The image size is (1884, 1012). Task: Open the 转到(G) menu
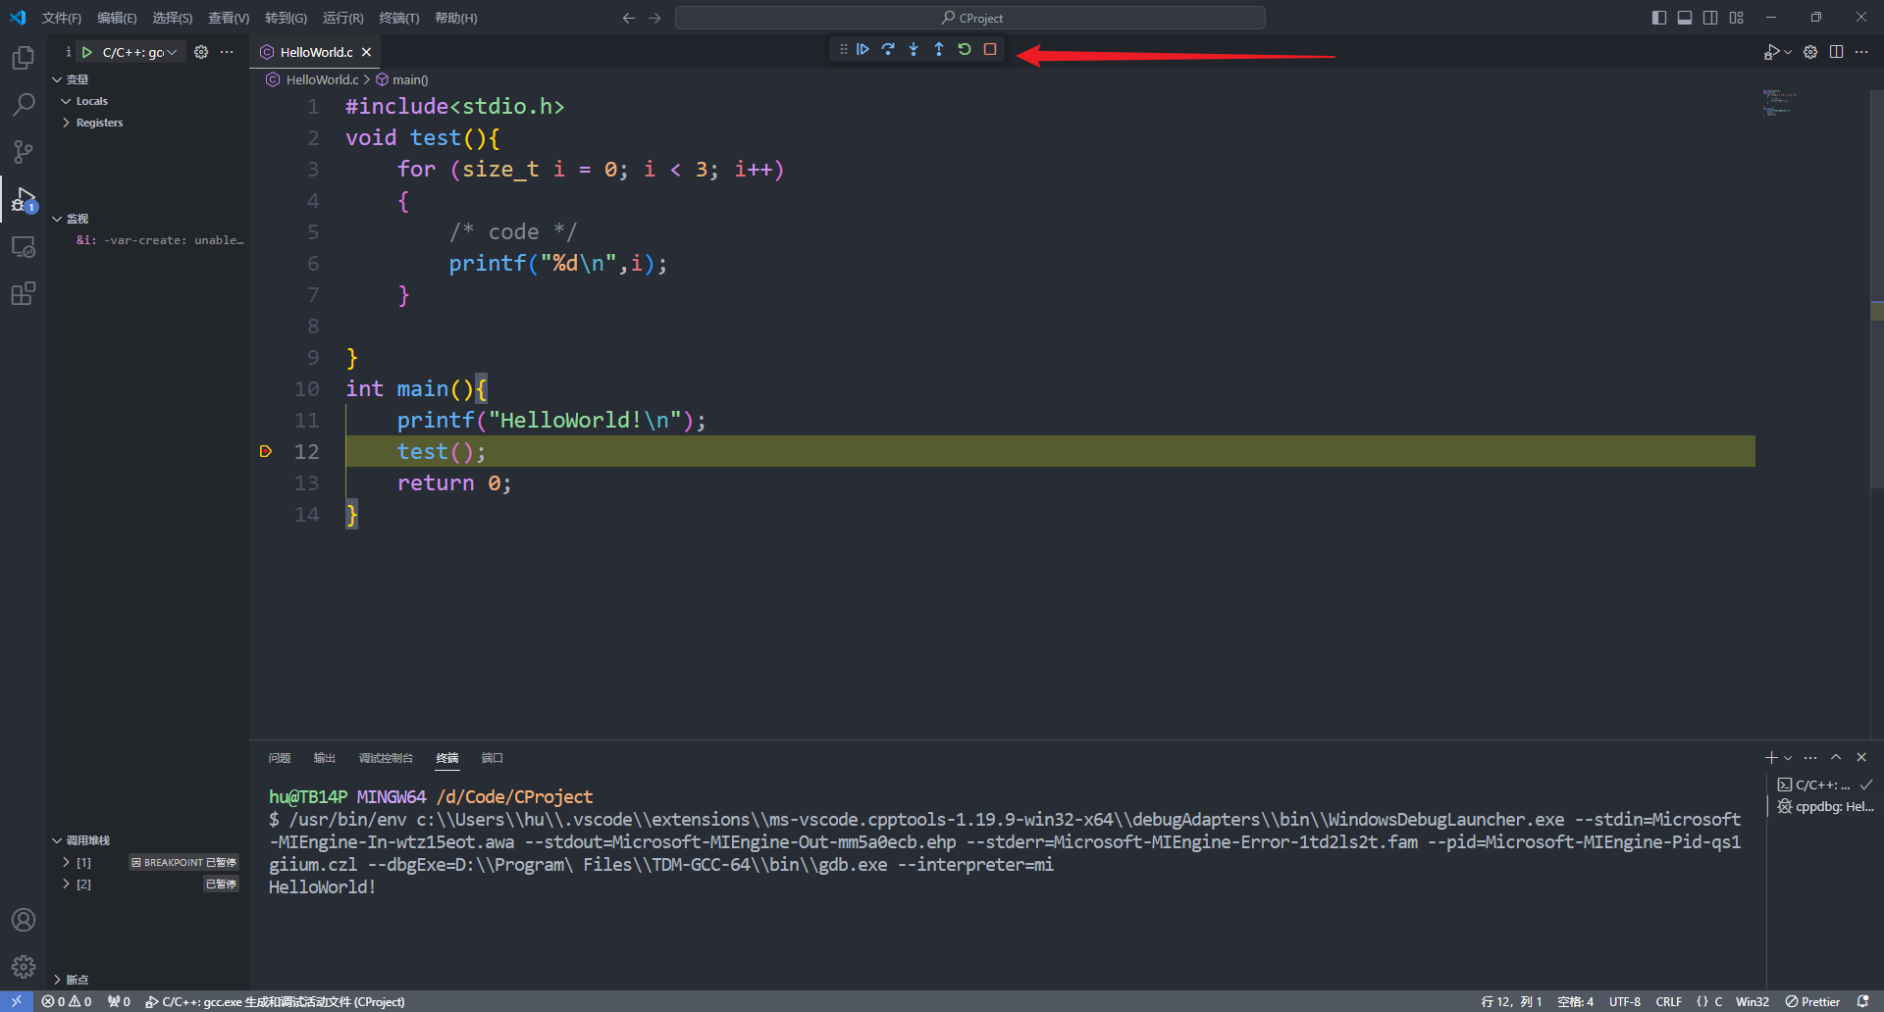[x=286, y=18]
